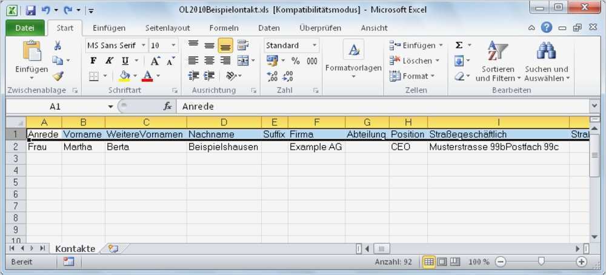Align text to middle of cell

[x=209, y=45]
